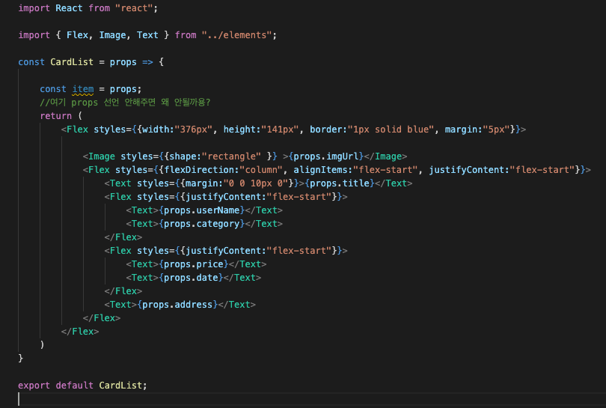
Task: Click the CardList name in const declaration
Action: click(x=72, y=62)
